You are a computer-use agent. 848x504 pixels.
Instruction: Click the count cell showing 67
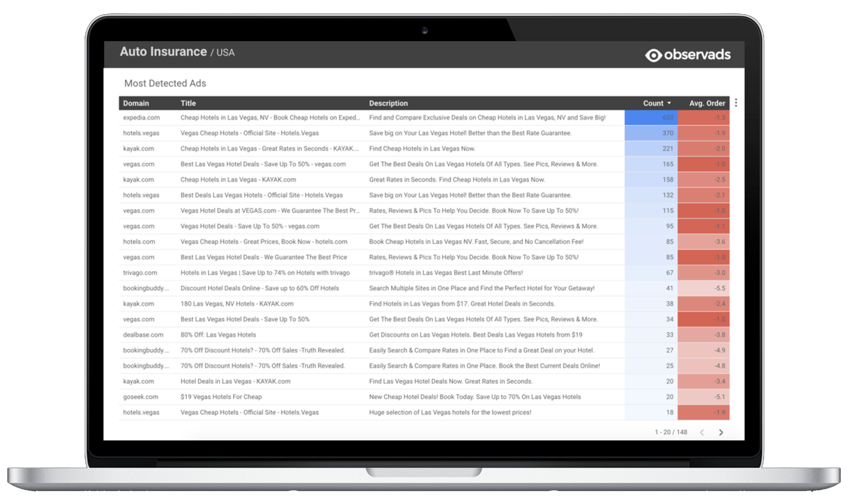[651, 273]
